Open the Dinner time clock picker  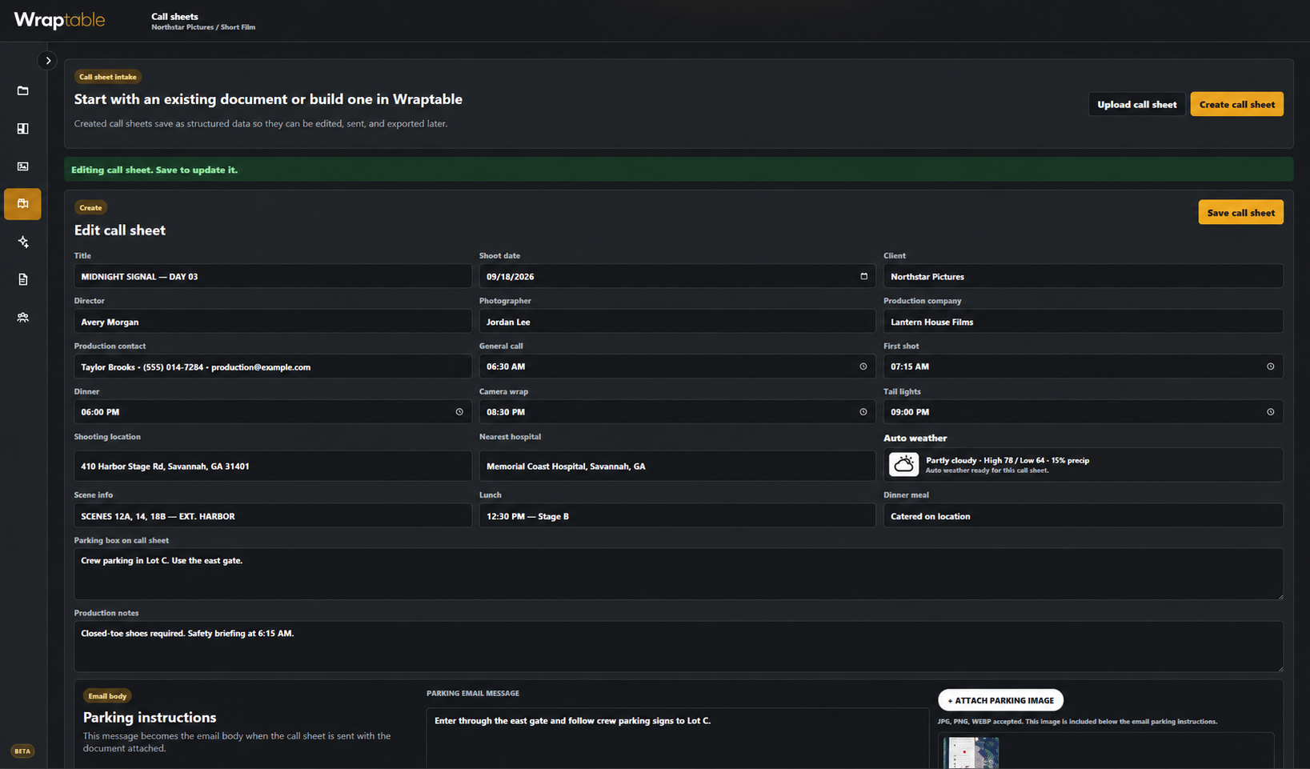(x=459, y=412)
